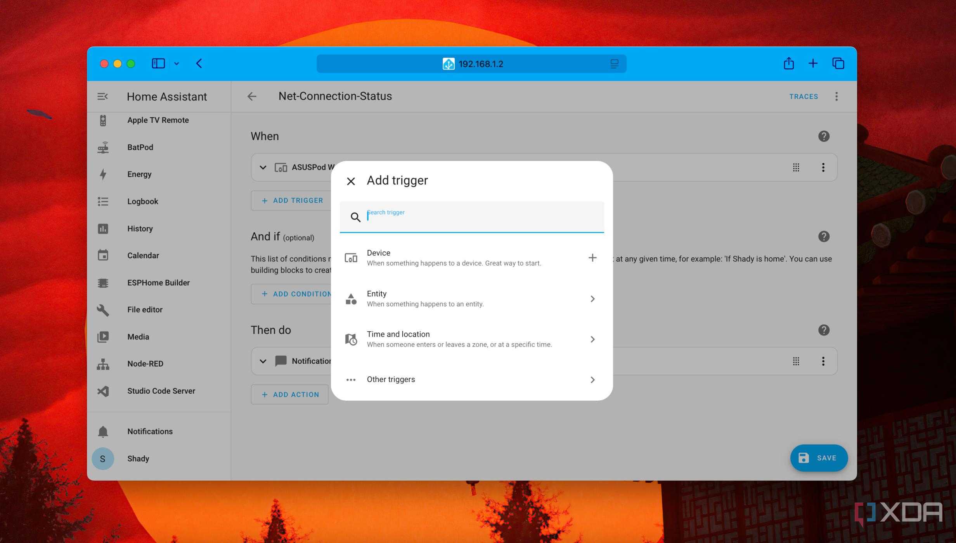Open three-dot menu on Notification action row
This screenshot has height=543, width=956.
pyautogui.click(x=823, y=361)
